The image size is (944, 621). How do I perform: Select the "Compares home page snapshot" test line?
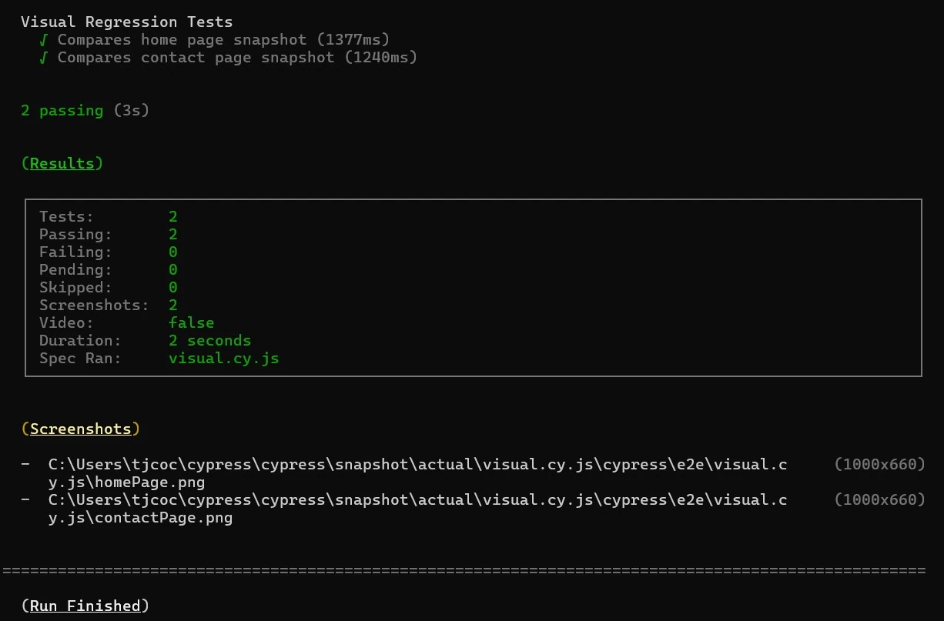181,39
